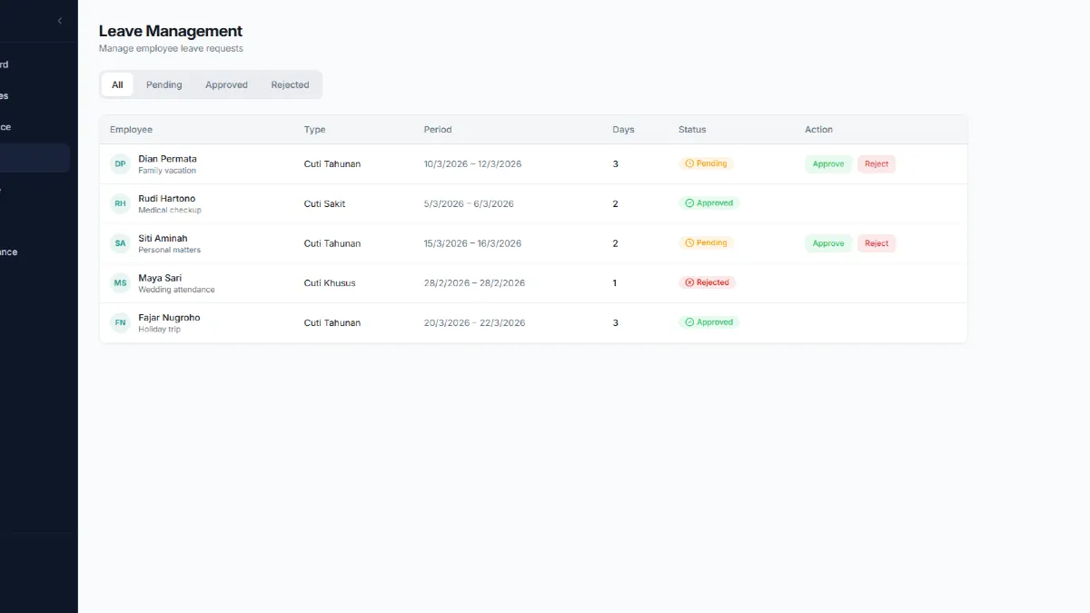Click Maya Sari's days value 1
This screenshot has width=1090, height=613.
coord(615,283)
